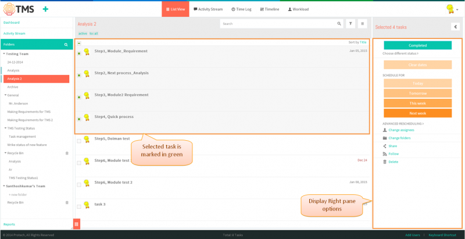Expand Choose different status option

point(400,53)
